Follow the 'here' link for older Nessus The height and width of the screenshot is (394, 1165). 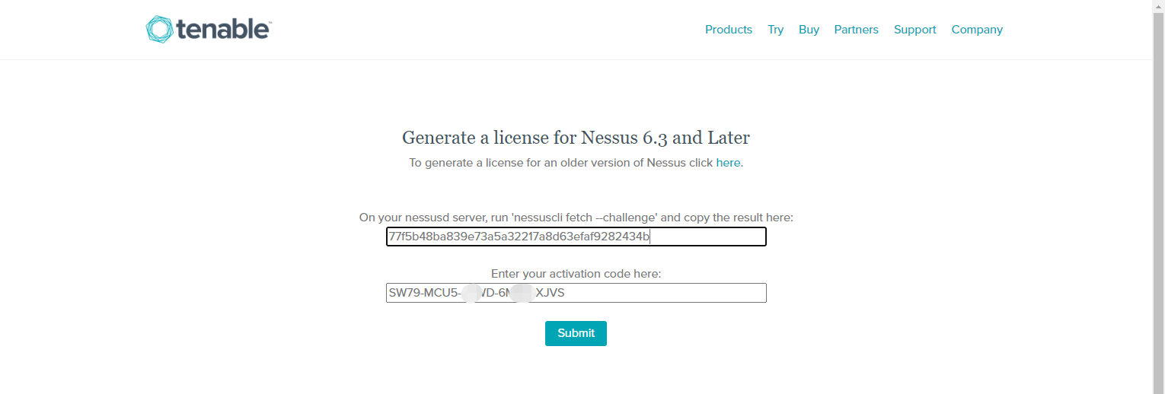[728, 163]
